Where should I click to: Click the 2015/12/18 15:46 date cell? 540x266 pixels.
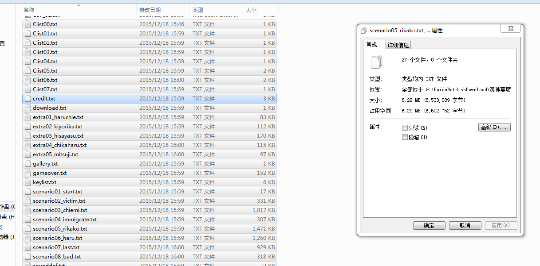click(162, 24)
